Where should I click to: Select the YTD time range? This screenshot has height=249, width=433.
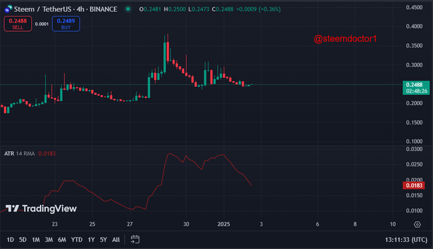[76, 240]
